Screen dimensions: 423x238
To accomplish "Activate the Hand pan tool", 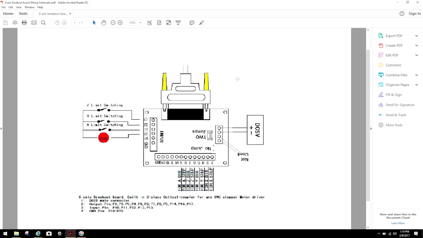I will tap(104, 22).
